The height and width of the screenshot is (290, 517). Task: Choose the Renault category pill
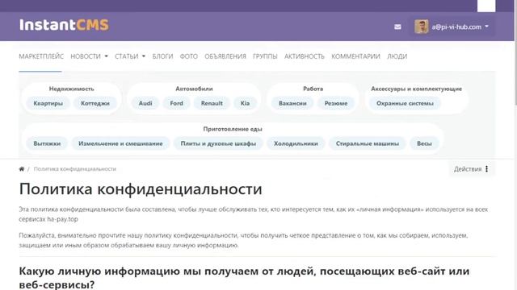click(212, 103)
